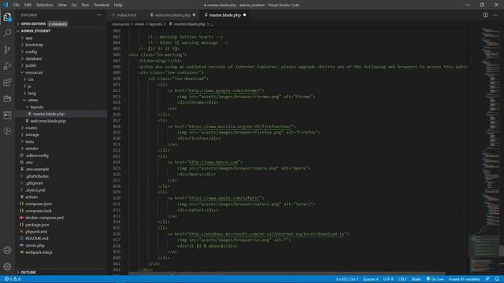Click the browser preview icon in activity bar

[x=7, y=115]
